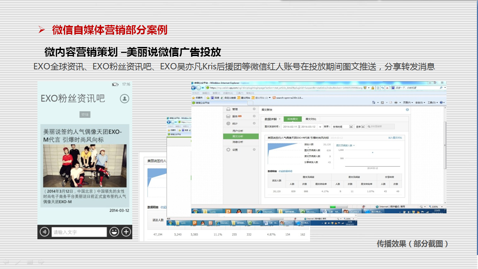The image size is (478, 269).
Task: Click the Home icon on the IE command bar
Action: [x=373, y=103]
